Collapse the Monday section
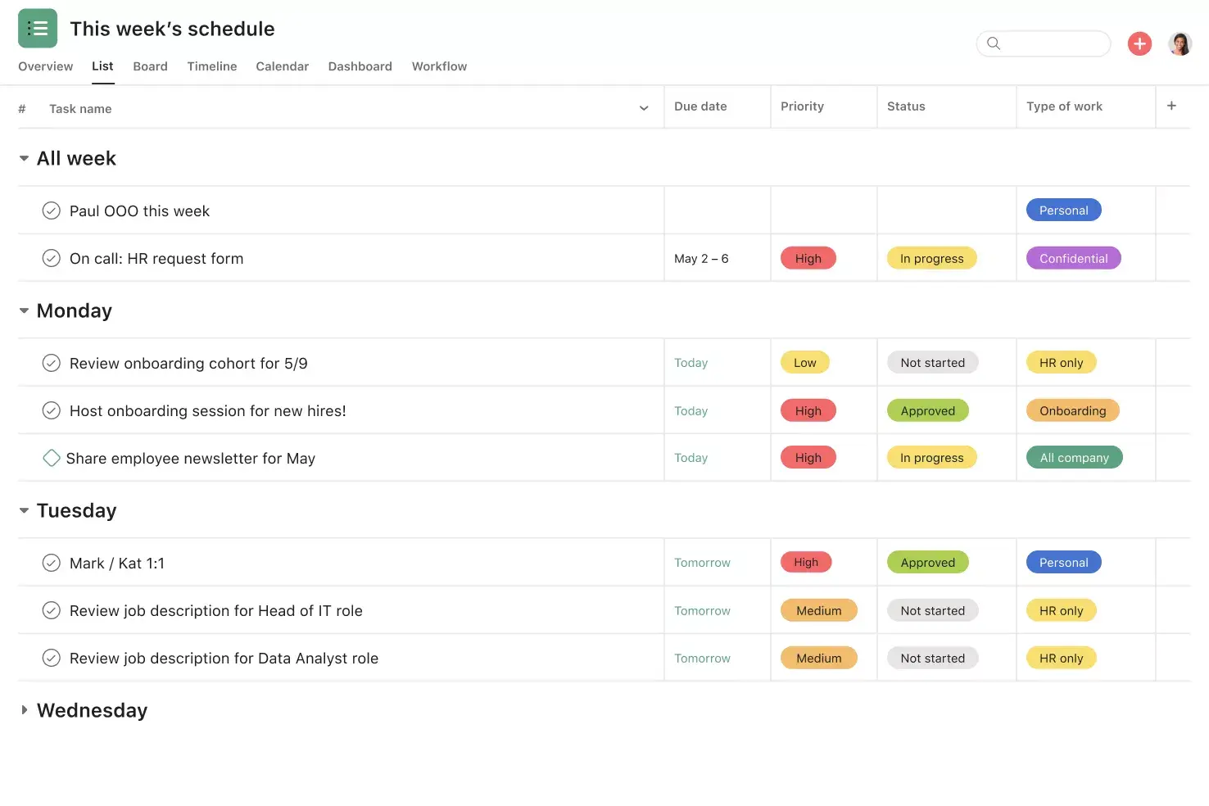 [x=24, y=310]
